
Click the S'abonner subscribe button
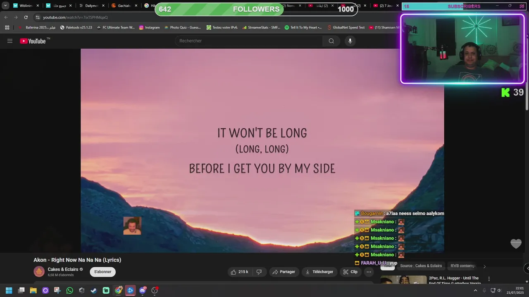click(x=102, y=272)
